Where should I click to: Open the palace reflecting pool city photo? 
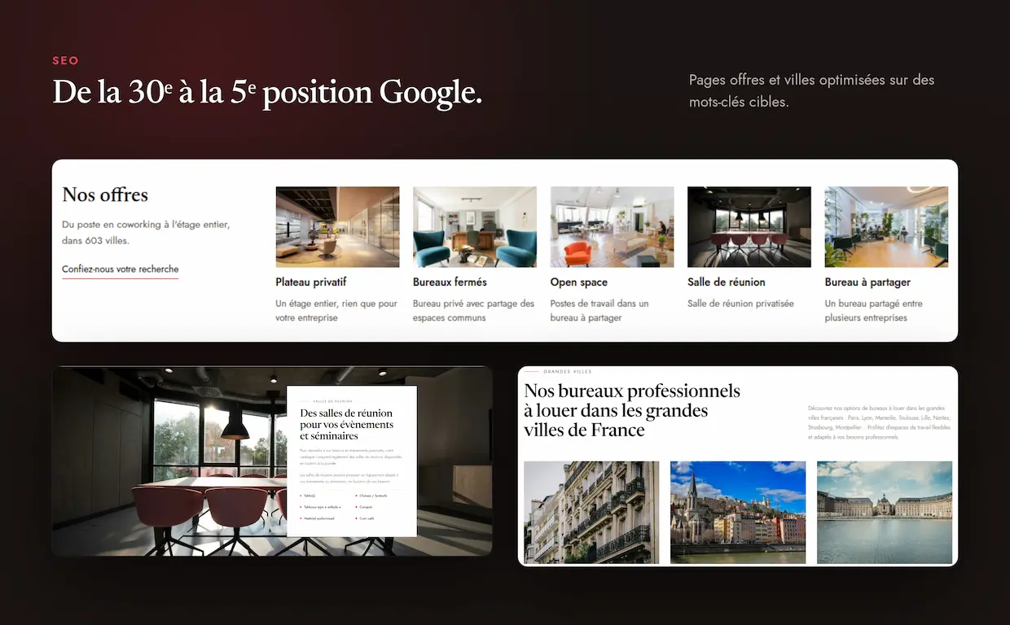point(885,513)
